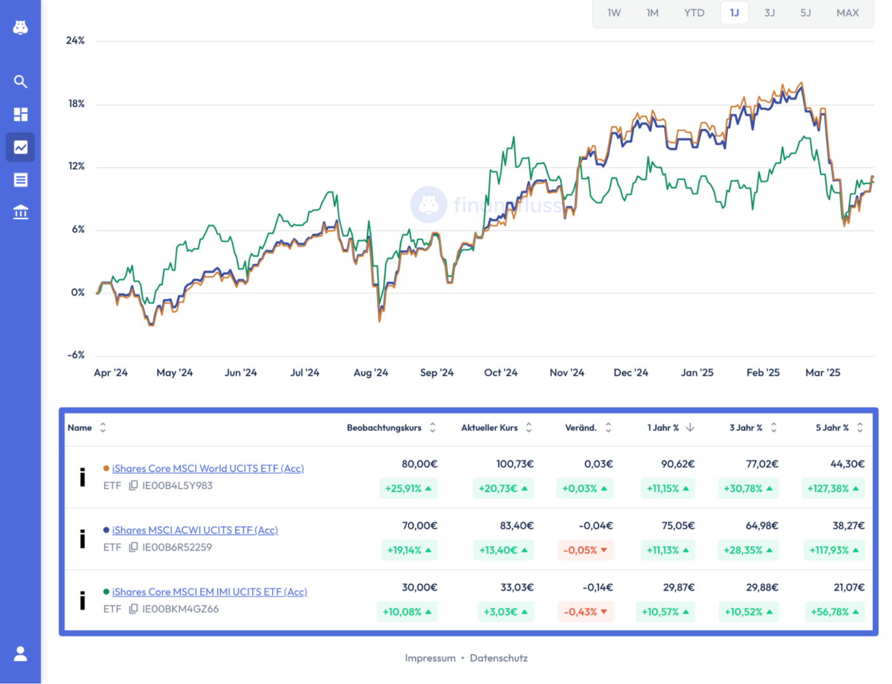Screen dimensions: 892x684
Task: Open the bank accounts sidebar icon
Action: 20,212
